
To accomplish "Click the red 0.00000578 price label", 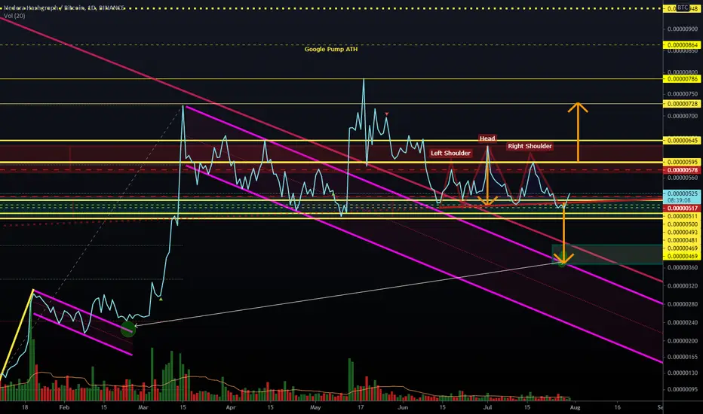I will pyautogui.click(x=682, y=170).
